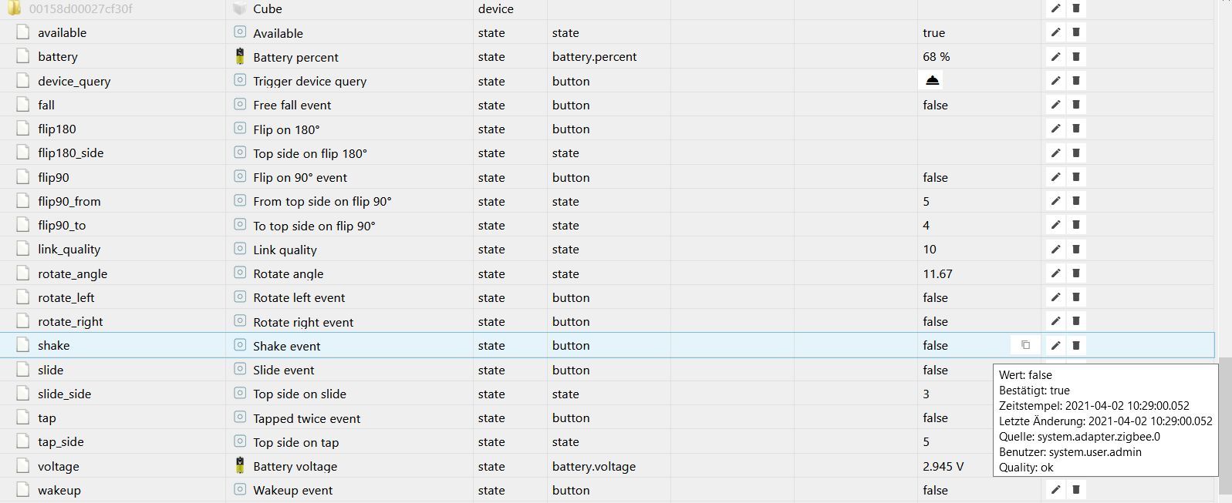The height and width of the screenshot is (503, 1232).
Task: Click the vertical scrollbar thumb
Action: coord(1225,425)
